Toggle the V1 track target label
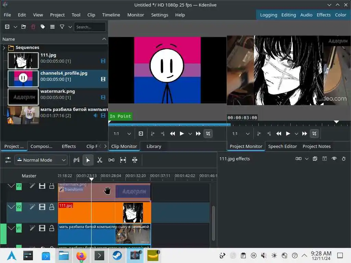This screenshot has width=351, height=263. point(19,228)
